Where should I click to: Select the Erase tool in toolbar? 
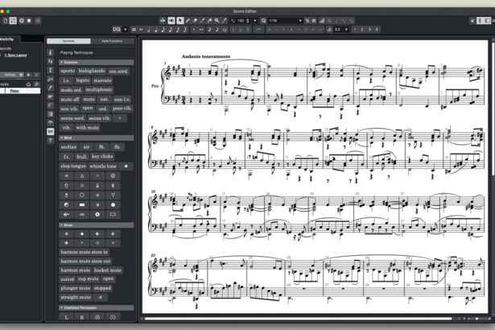(195, 21)
